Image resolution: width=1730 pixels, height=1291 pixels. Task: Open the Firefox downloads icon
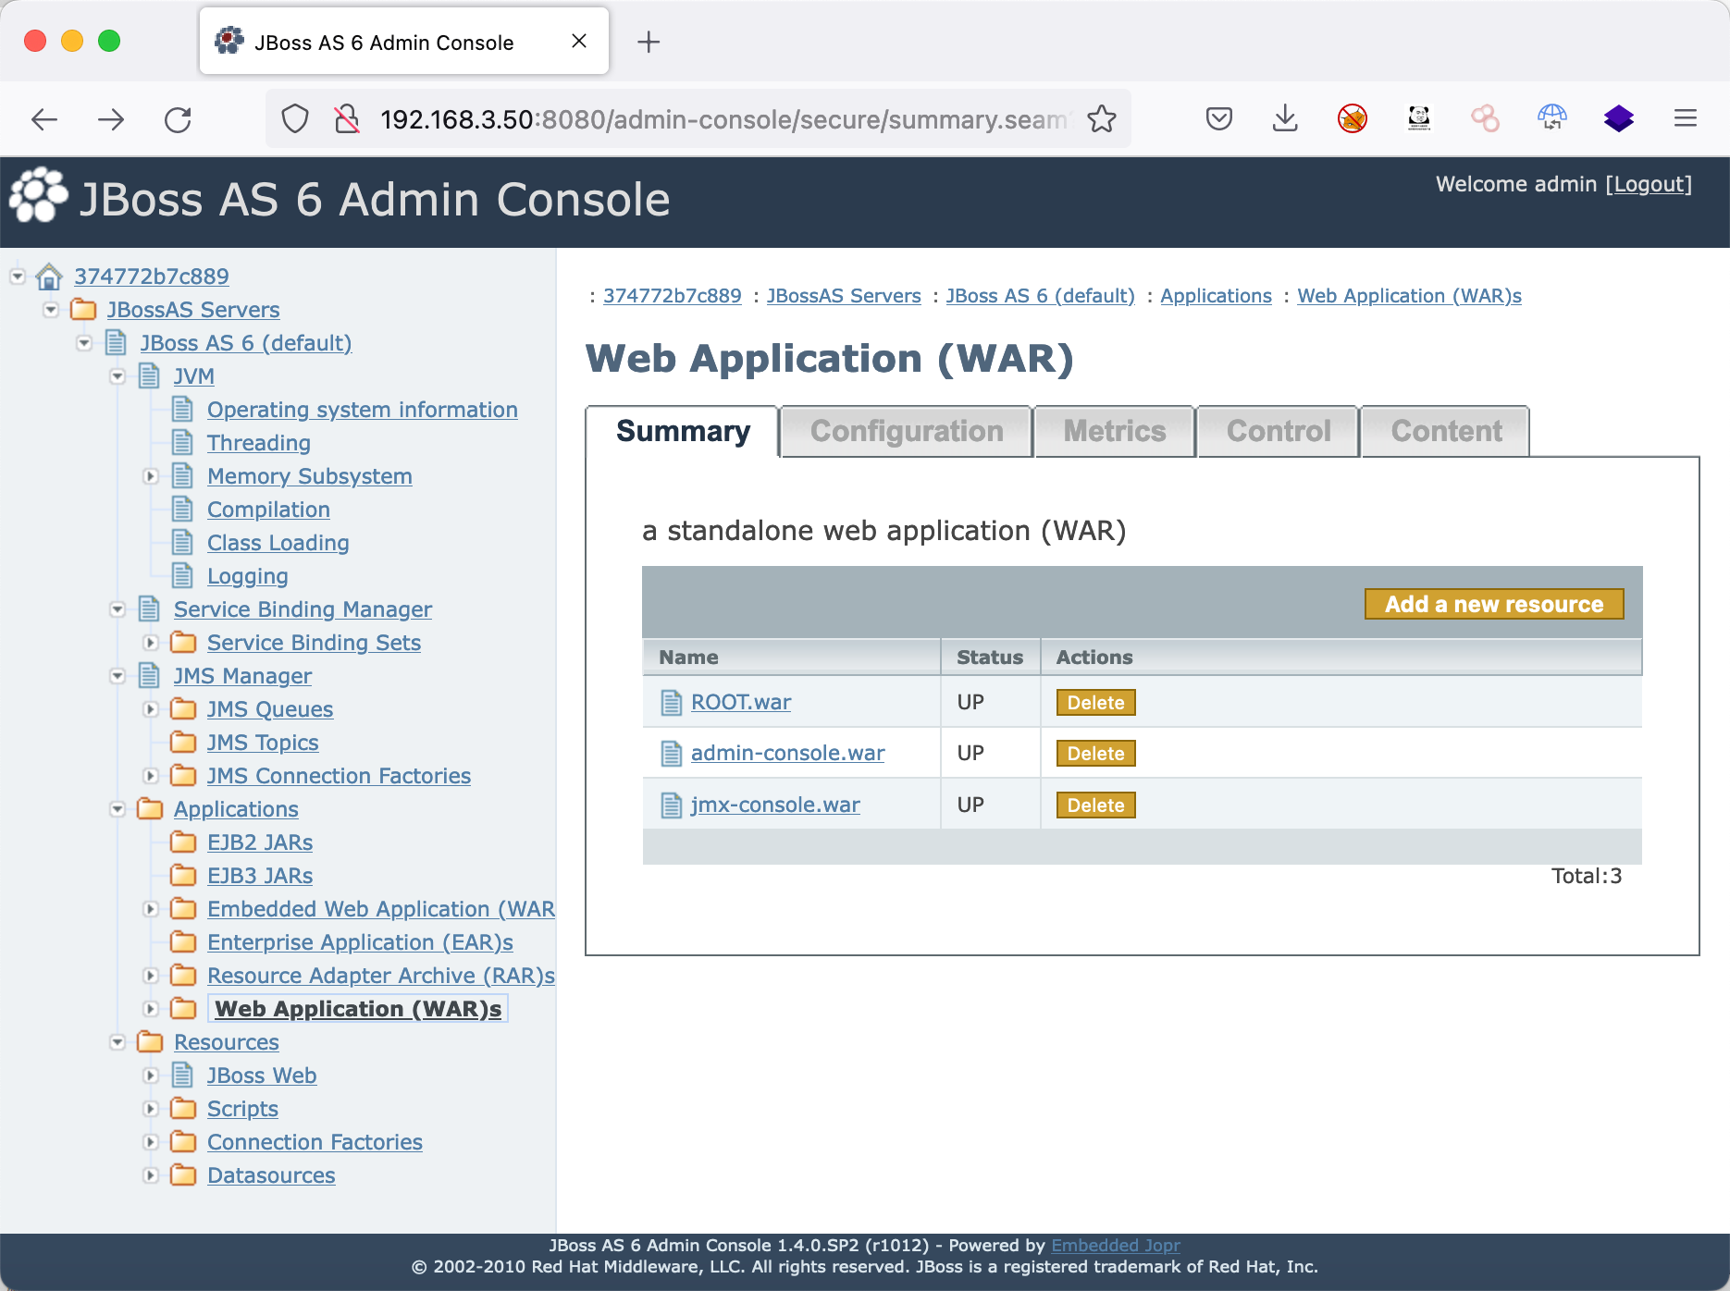click(x=1285, y=119)
